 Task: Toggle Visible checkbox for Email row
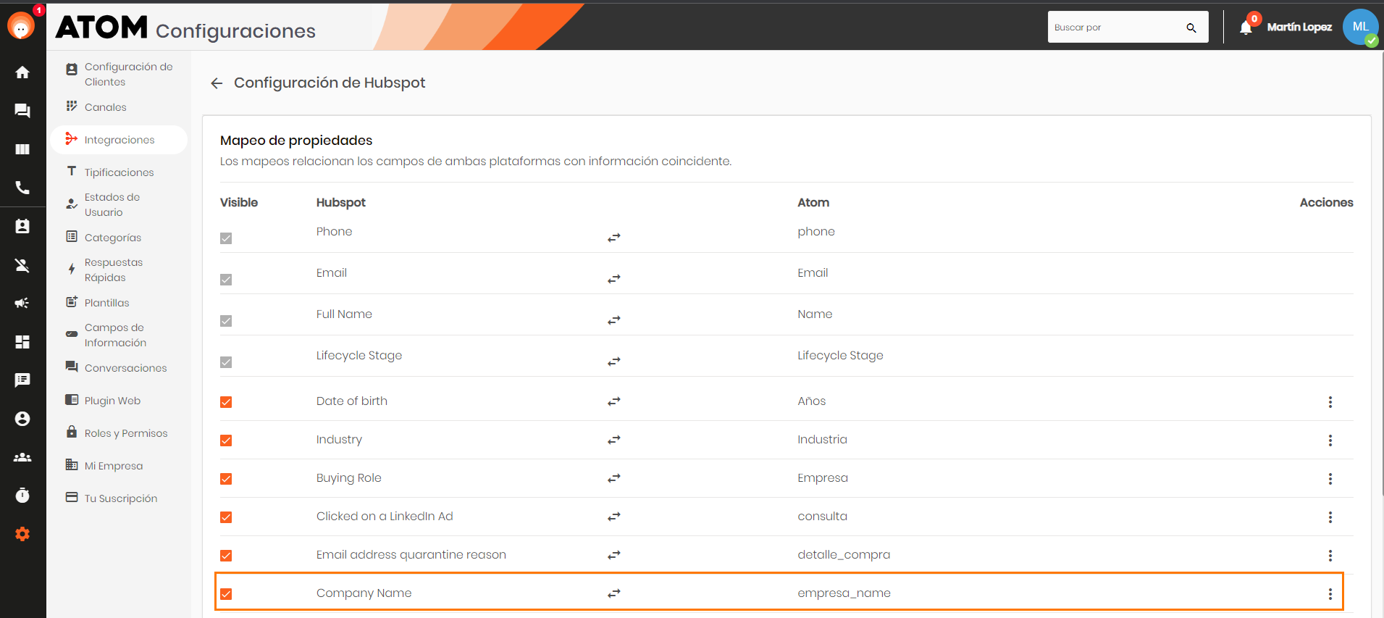coord(226,280)
